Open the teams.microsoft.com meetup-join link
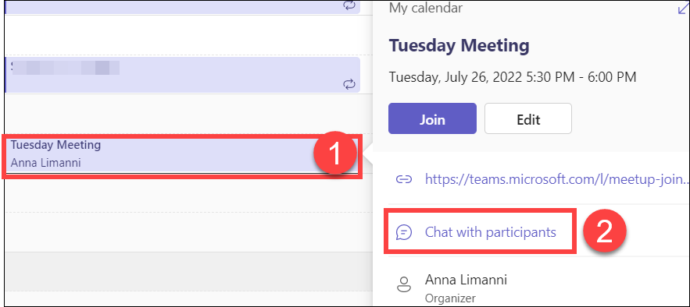690x307 pixels. pyautogui.click(x=556, y=179)
